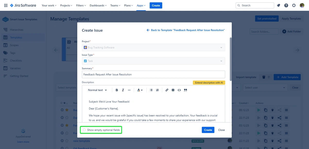Toggle bold formatting in description editor
The height and width of the screenshot is (149, 309).
[117, 90]
